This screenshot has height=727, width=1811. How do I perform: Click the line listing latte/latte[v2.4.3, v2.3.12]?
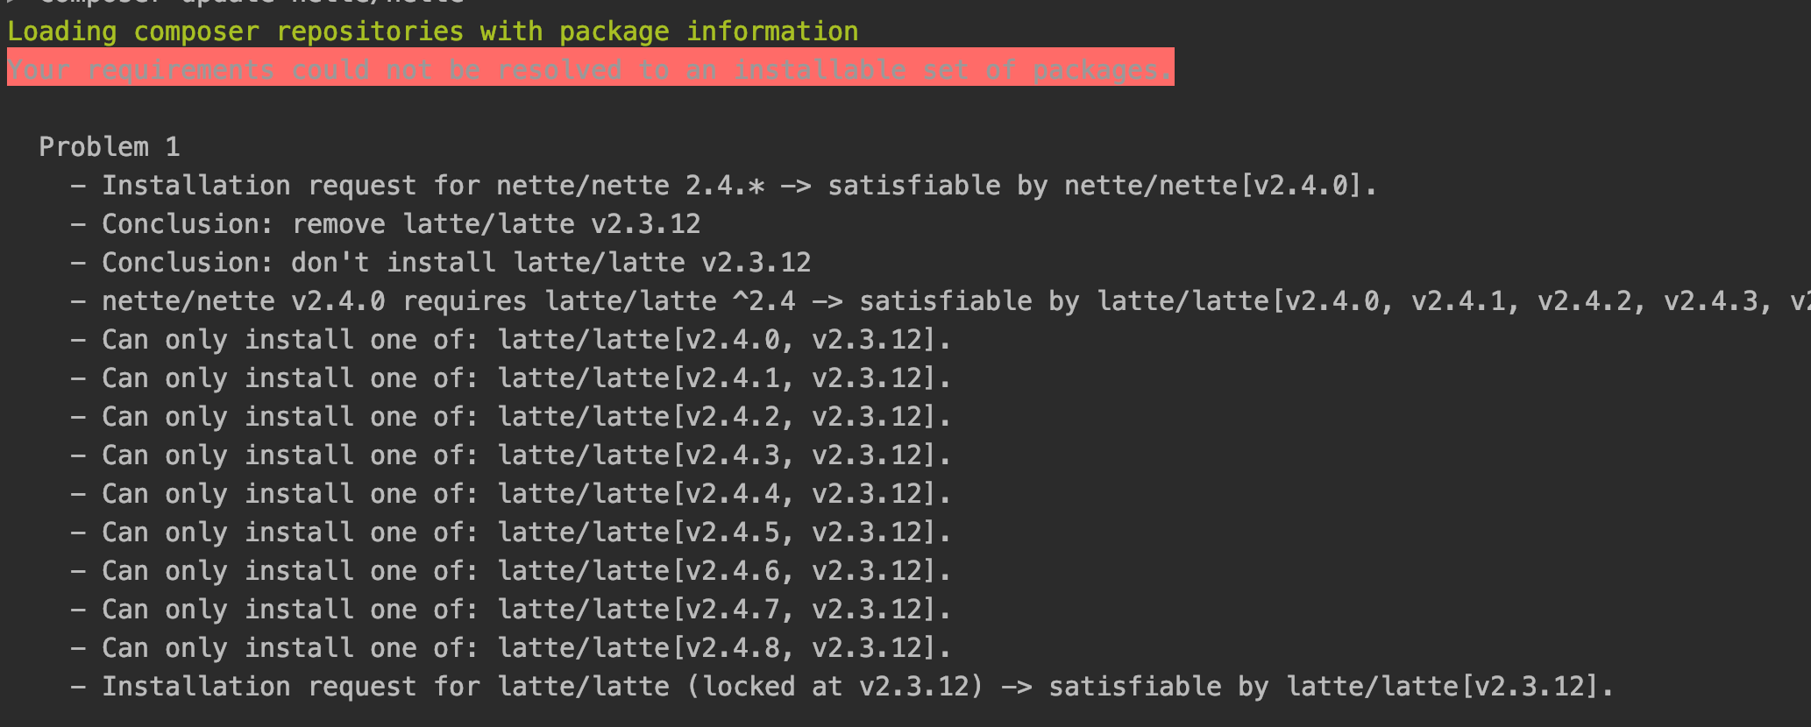(511, 455)
